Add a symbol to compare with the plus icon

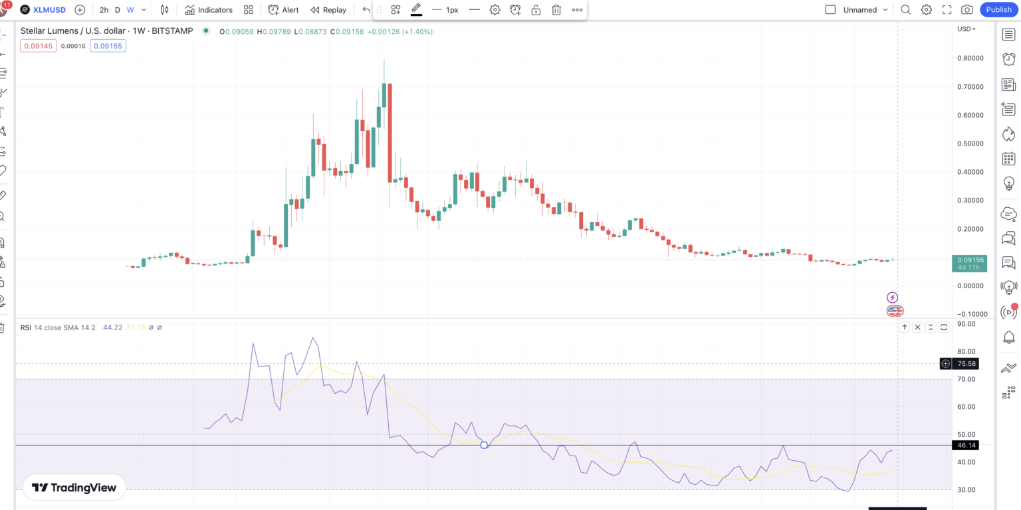[x=80, y=10]
